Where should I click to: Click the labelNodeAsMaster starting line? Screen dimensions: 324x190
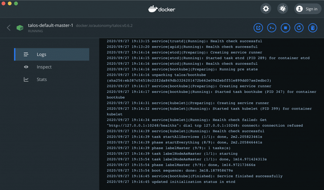[172, 153]
